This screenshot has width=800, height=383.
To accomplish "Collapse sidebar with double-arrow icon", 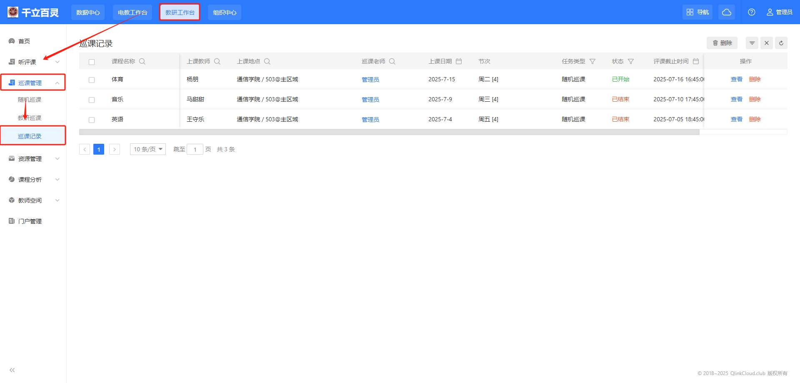I will click(x=12, y=370).
